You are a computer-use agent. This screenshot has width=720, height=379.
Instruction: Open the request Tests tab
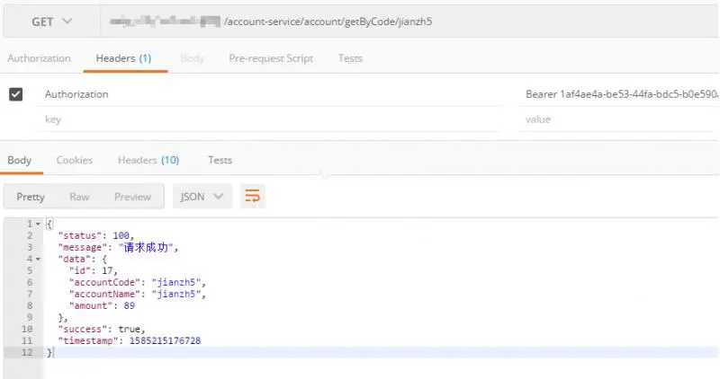(x=350, y=58)
